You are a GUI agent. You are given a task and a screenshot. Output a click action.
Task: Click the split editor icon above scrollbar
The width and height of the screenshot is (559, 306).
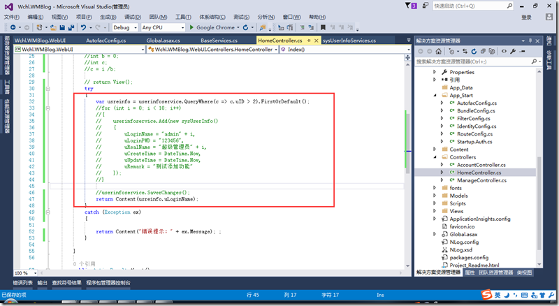click(x=407, y=57)
